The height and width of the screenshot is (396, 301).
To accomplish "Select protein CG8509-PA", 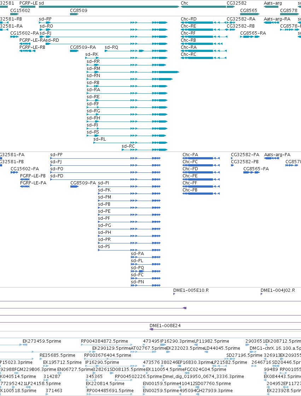I will [x=83, y=183].
